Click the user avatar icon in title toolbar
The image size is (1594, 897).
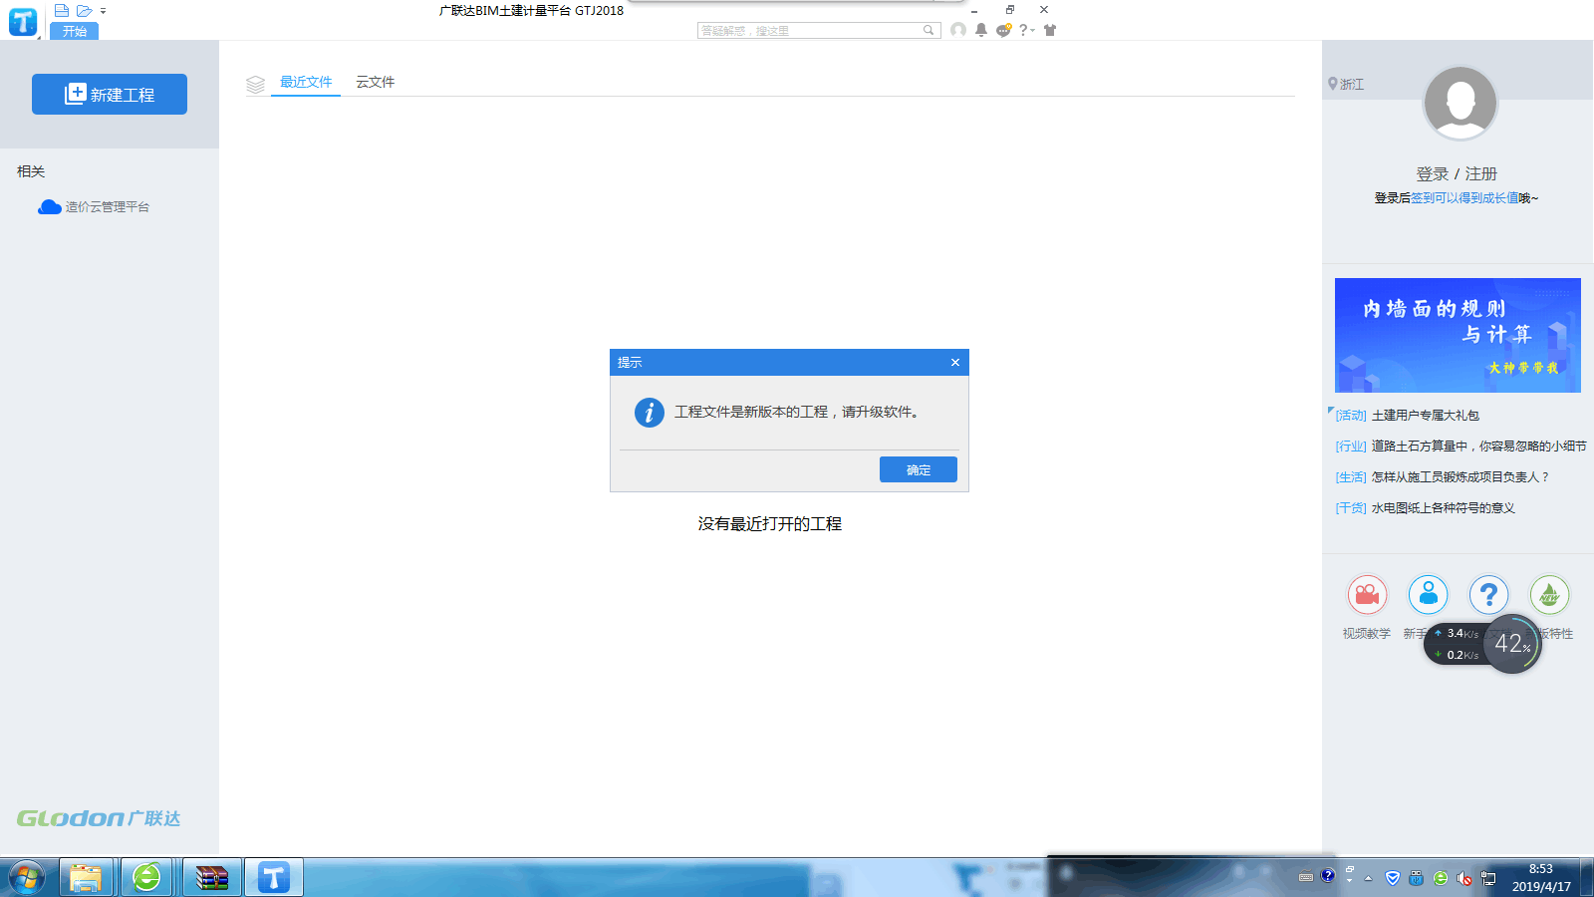pos(957,30)
